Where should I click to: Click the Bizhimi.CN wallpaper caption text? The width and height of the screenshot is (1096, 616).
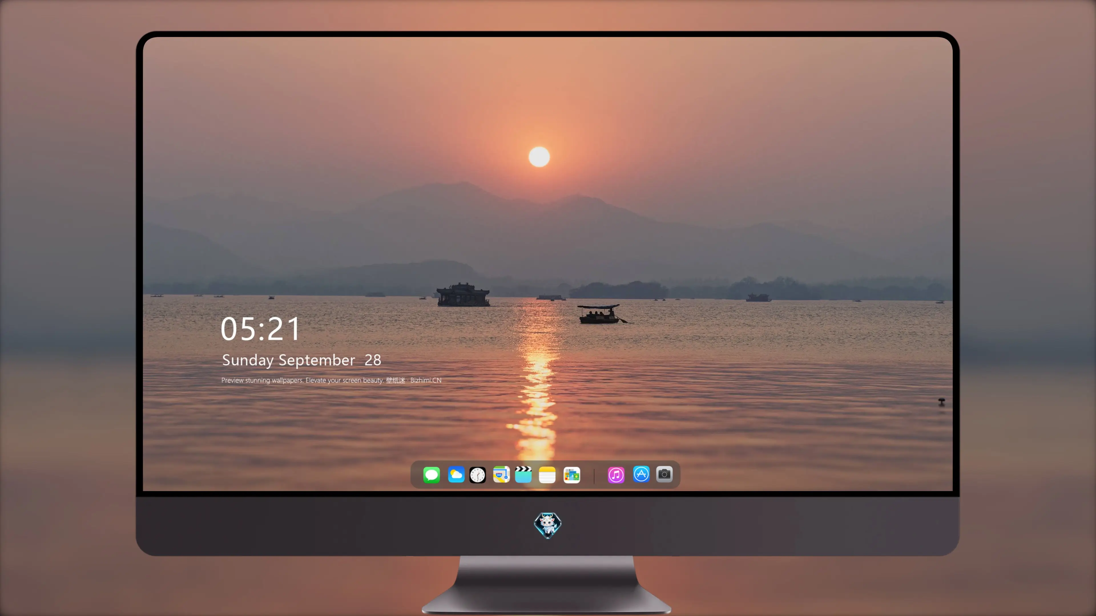click(x=331, y=380)
